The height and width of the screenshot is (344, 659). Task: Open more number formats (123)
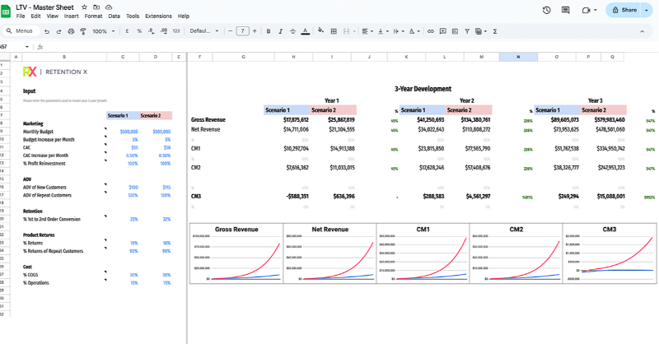click(x=176, y=31)
